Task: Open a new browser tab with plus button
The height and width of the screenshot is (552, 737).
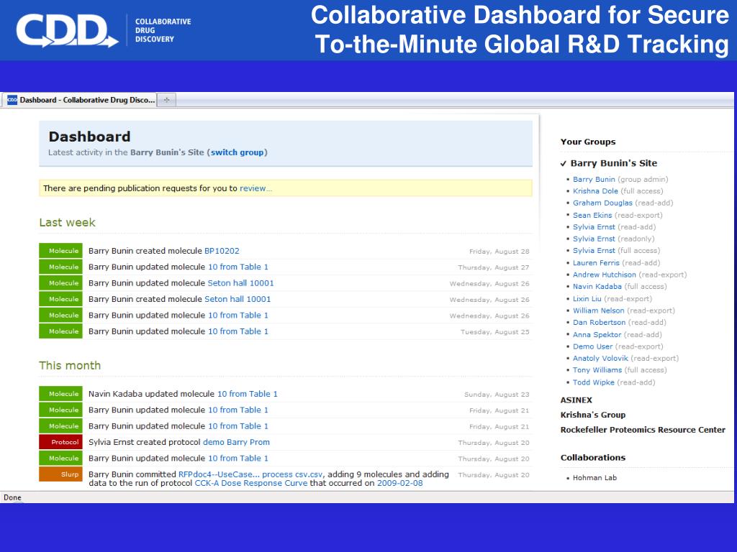Action: 167,101
